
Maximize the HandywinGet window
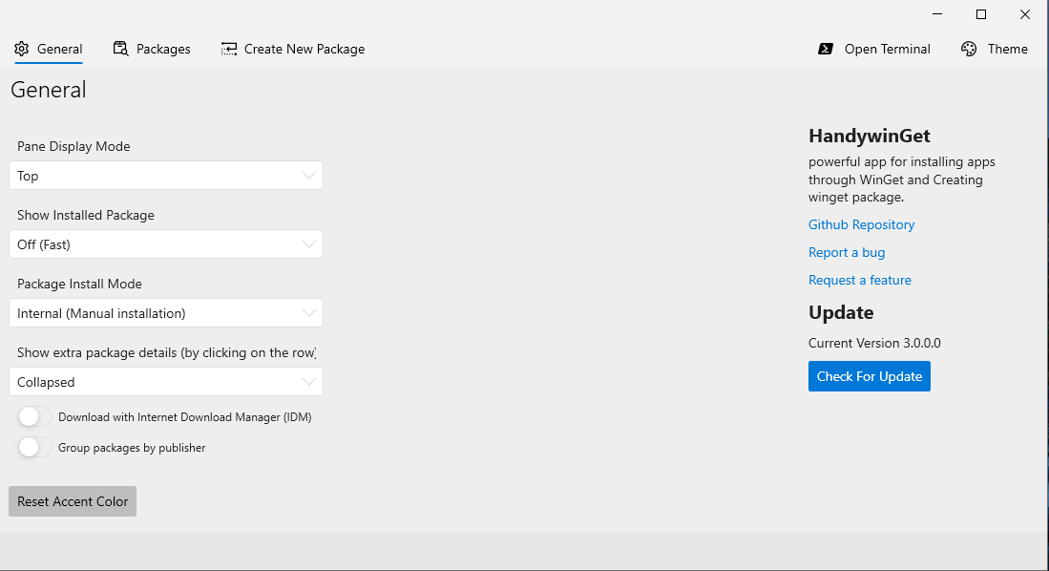(x=980, y=14)
